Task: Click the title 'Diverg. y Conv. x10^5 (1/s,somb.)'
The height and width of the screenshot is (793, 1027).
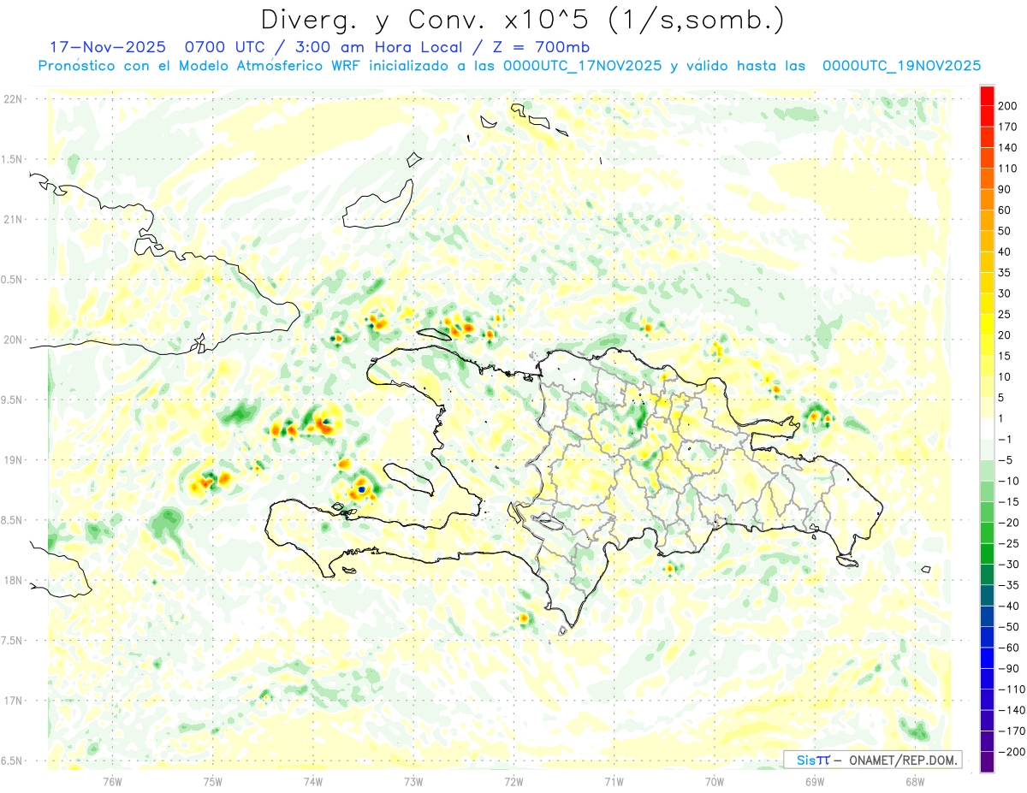Action: 522,20
